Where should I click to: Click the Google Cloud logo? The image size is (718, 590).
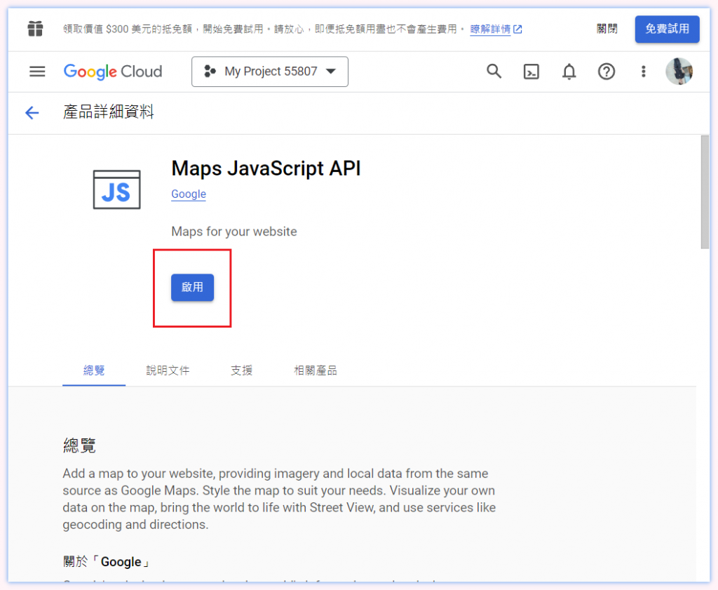113,72
